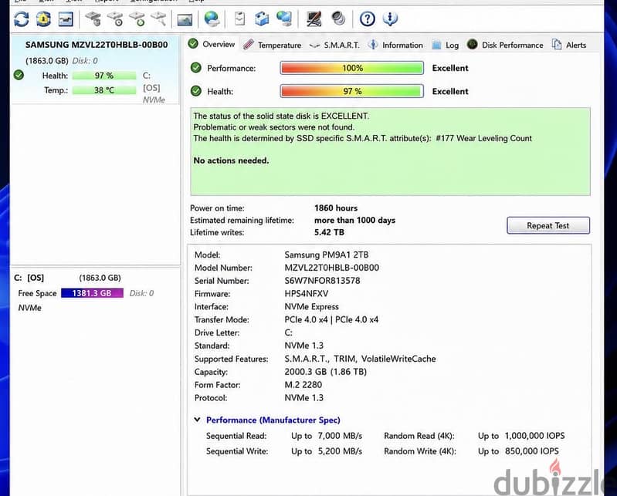Click the green globe toolbar icon

pos(212,19)
